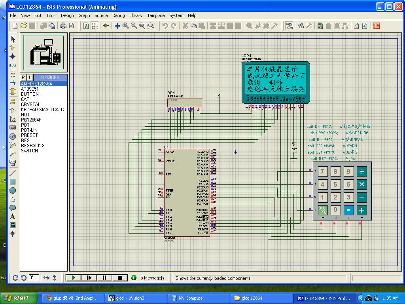Select the 2D circle graphics tool
405x304 pixels.
13,190
